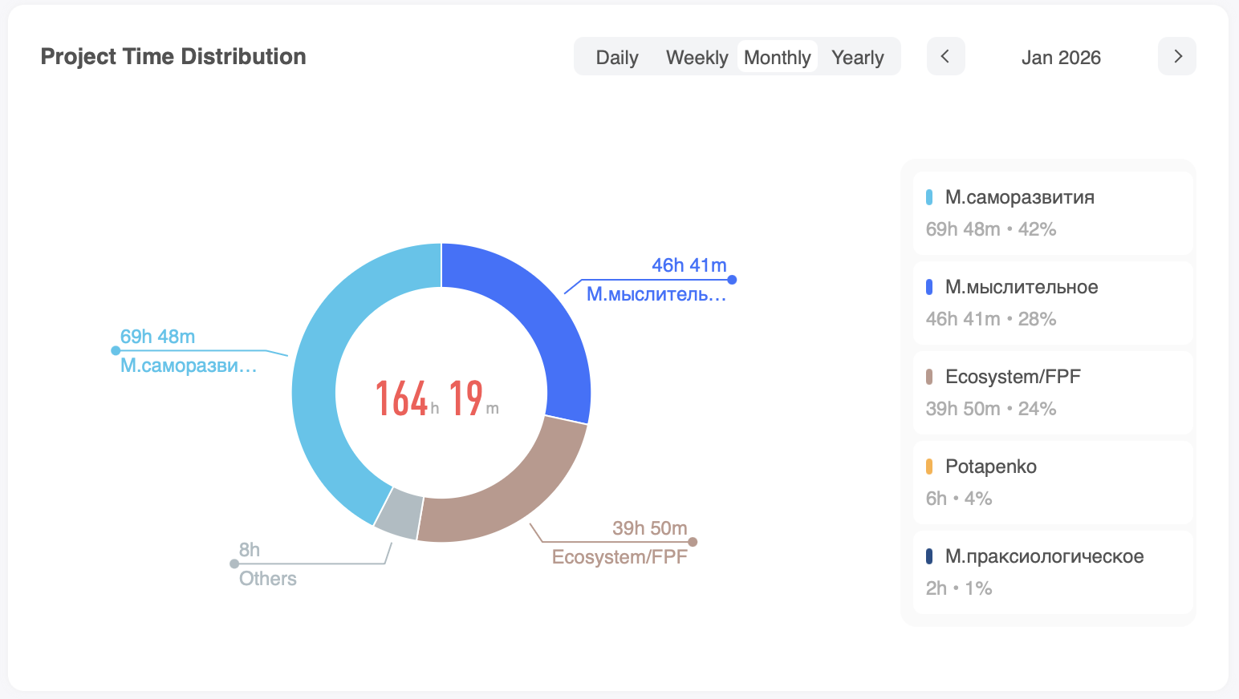Image resolution: width=1239 pixels, height=699 pixels.
Task: Choose the Monthly time range tab
Action: [777, 58]
